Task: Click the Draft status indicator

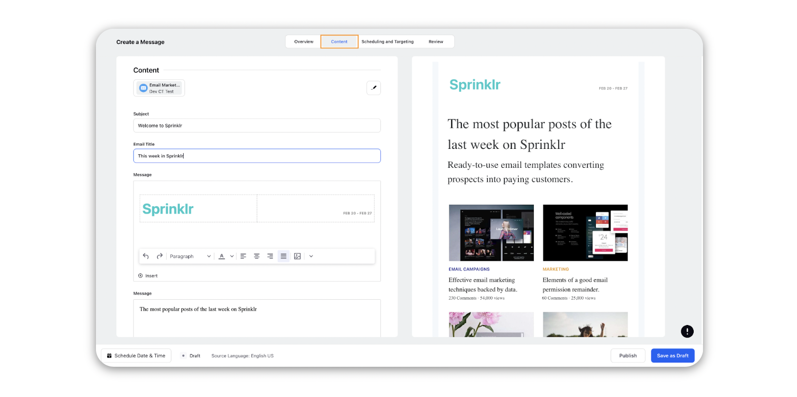Action: point(191,356)
